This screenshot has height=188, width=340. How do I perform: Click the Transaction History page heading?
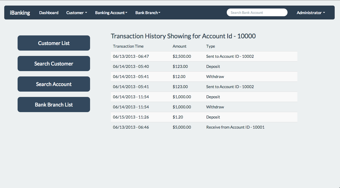coord(183,36)
